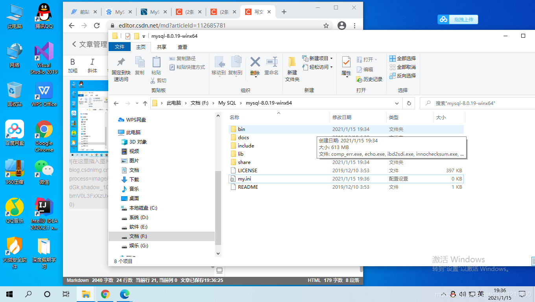535x302 pixels.
Task: Select the include folder
Action: point(246,145)
